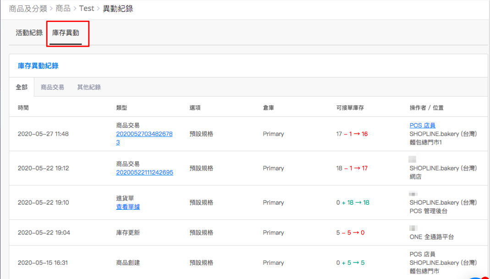Click the 可接單庫存 column header
The height and width of the screenshot is (279, 490).
click(x=350, y=108)
